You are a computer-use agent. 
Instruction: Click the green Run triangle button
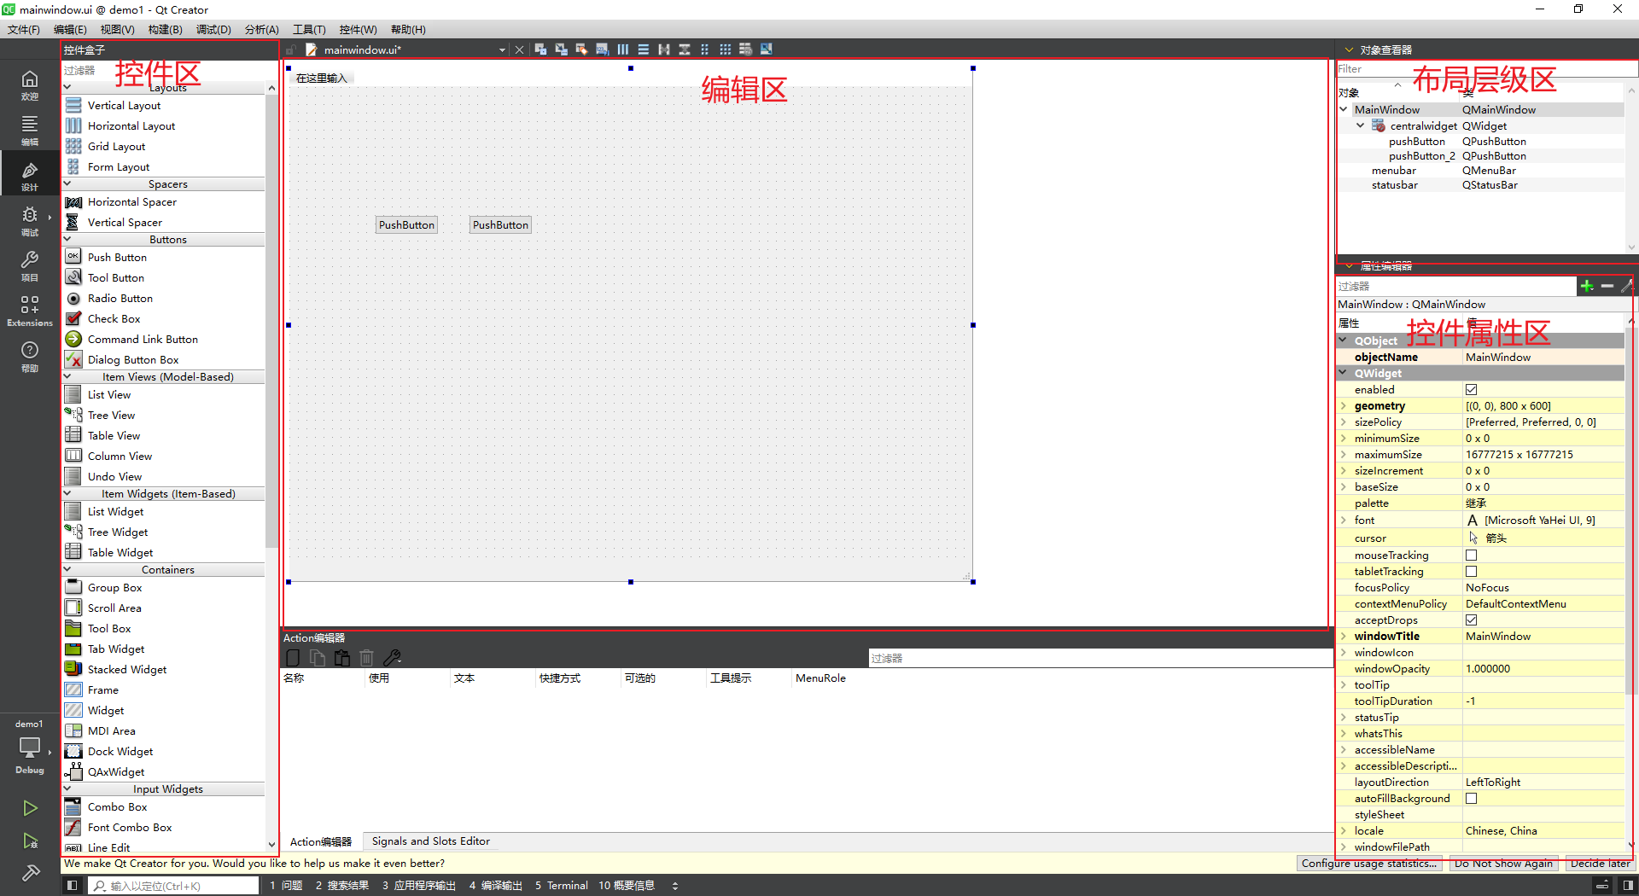30,807
